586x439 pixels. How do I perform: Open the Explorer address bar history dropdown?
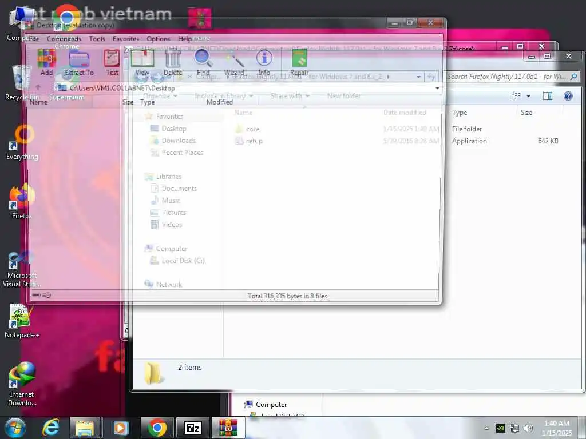tap(418, 77)
